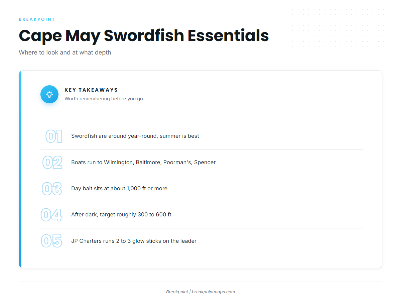
Task: Click the lightbulb Key Takeaways icon
Action: [x=49, y=94]
